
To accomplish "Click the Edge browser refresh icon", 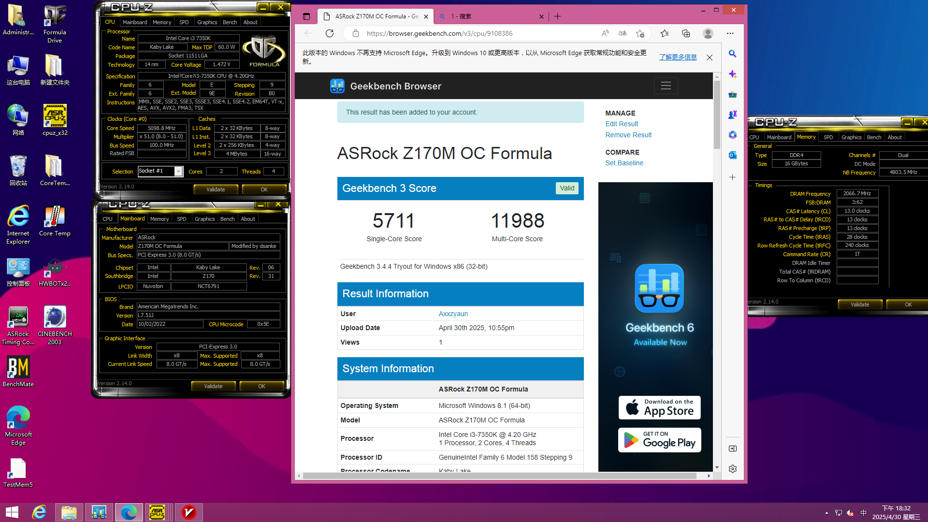I will (x=330, y=33).
